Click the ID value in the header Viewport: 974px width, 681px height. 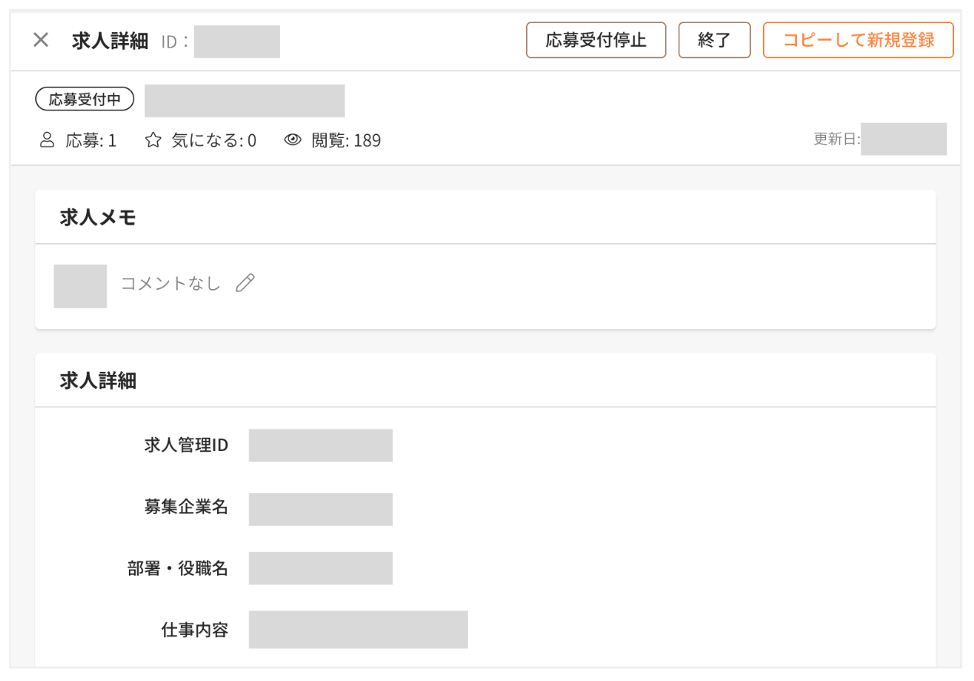point(236,41)
